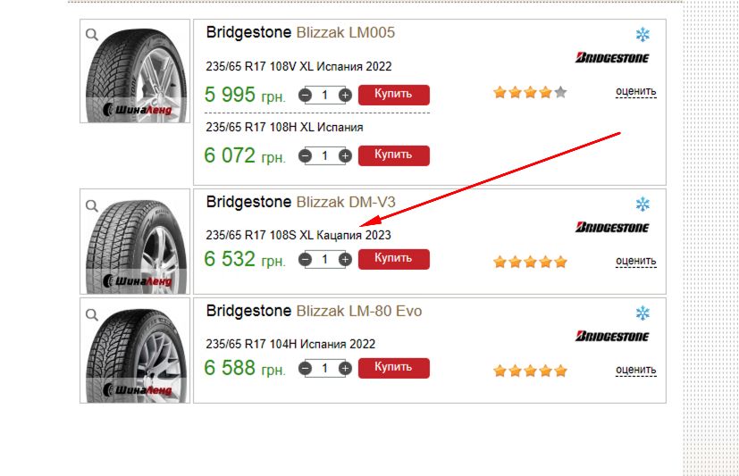Increase quantity for 5 995 грн. tire
The height and width of the screenshot is (476, 739).
point(345,96)
